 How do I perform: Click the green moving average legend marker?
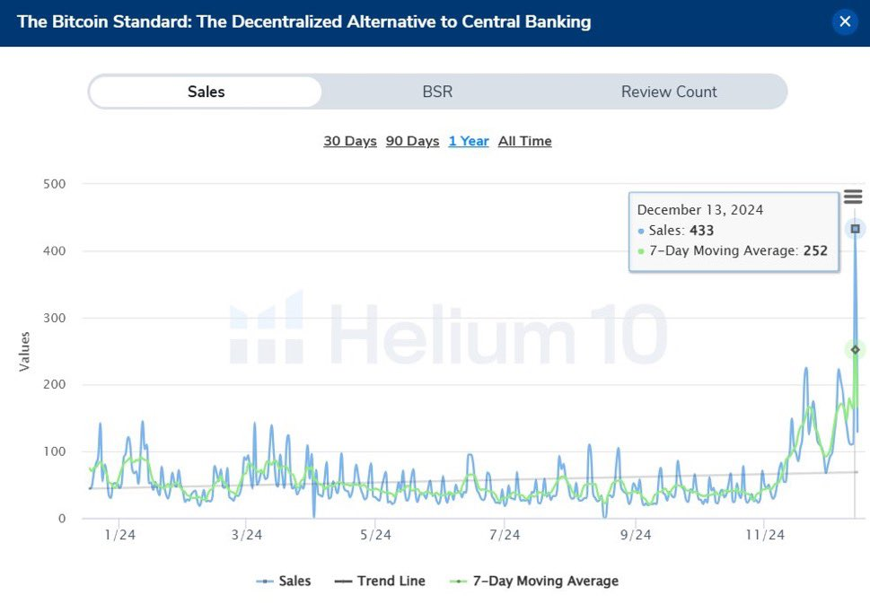[458, 582]
